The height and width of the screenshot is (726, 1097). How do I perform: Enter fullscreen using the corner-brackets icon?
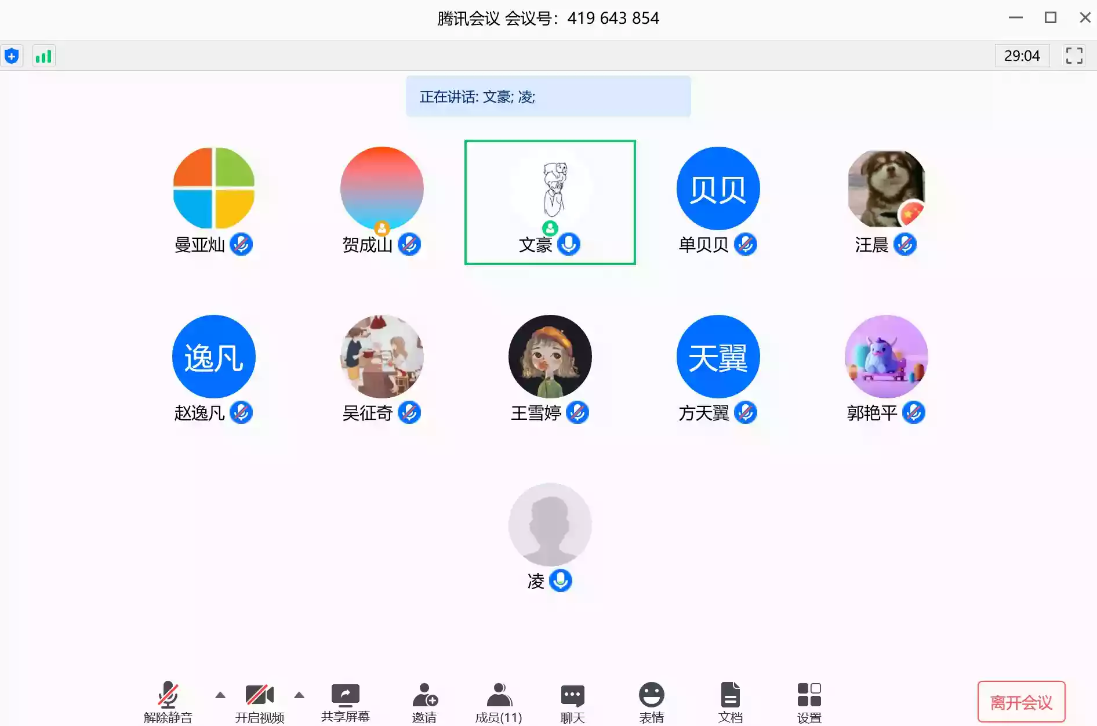point(1074,56)
